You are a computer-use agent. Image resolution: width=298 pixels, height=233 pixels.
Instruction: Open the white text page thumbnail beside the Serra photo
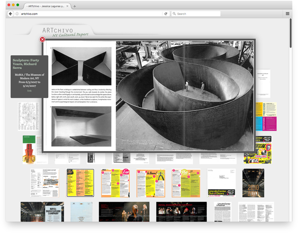point(263,83)
